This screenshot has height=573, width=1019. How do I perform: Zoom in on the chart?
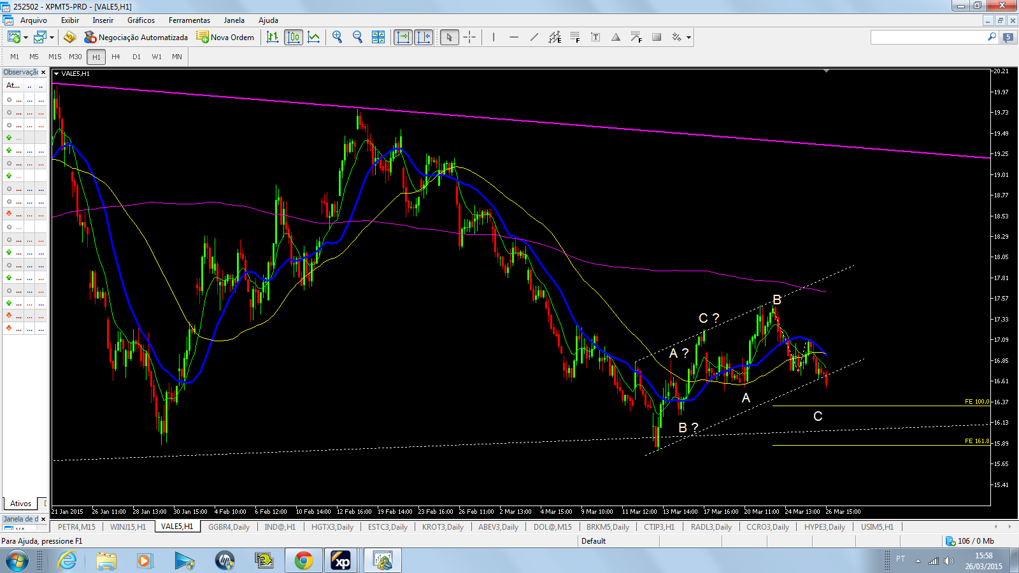(x=338, y=37)
